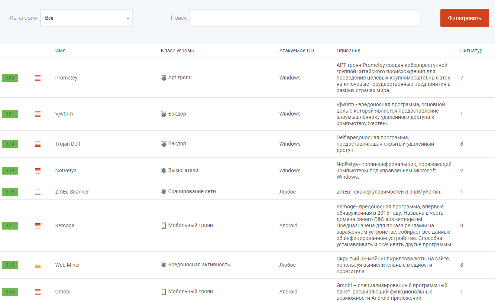Click the green 382 ID badge
This screenshot has height=302, width=495.
pyautogui.click(x=10, y=78)
